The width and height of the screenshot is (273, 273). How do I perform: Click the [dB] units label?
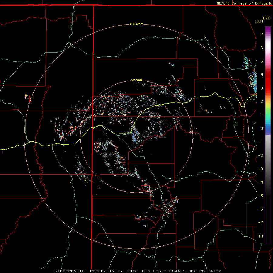point(259,21)
